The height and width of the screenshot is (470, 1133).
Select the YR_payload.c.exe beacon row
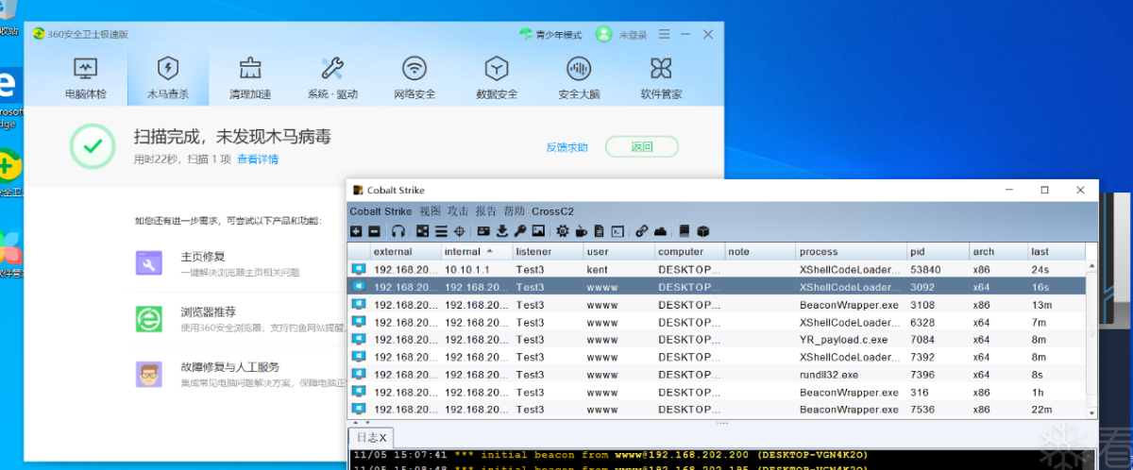coord(716,339)
